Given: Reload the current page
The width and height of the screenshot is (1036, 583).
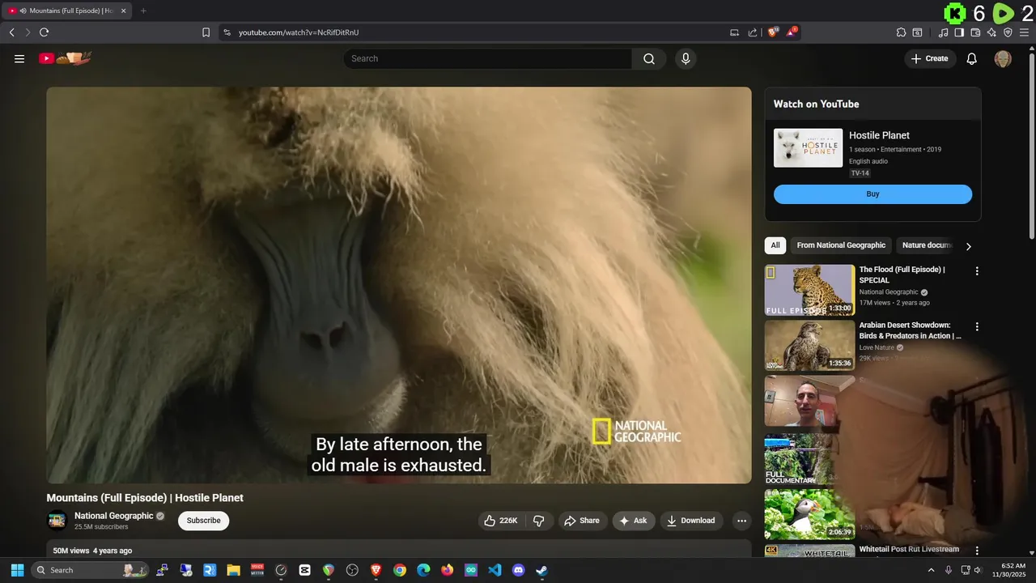Looking at the screenshot, I should pos(44,32).
